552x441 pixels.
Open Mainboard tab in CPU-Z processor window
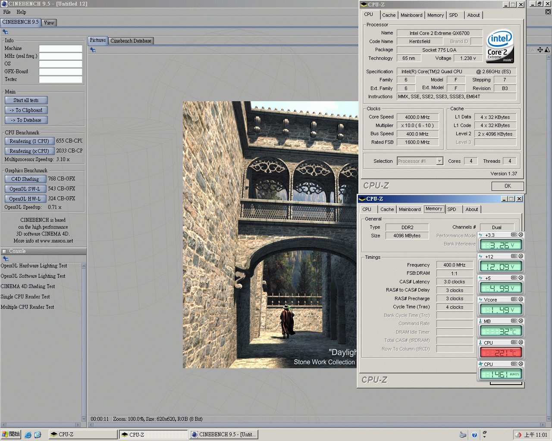click(x=411, y=15)
